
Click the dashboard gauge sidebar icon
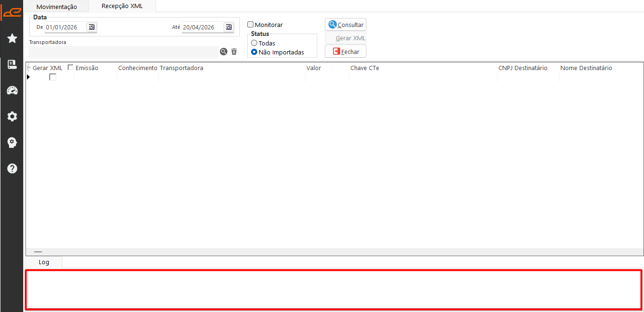coord(12,90)
